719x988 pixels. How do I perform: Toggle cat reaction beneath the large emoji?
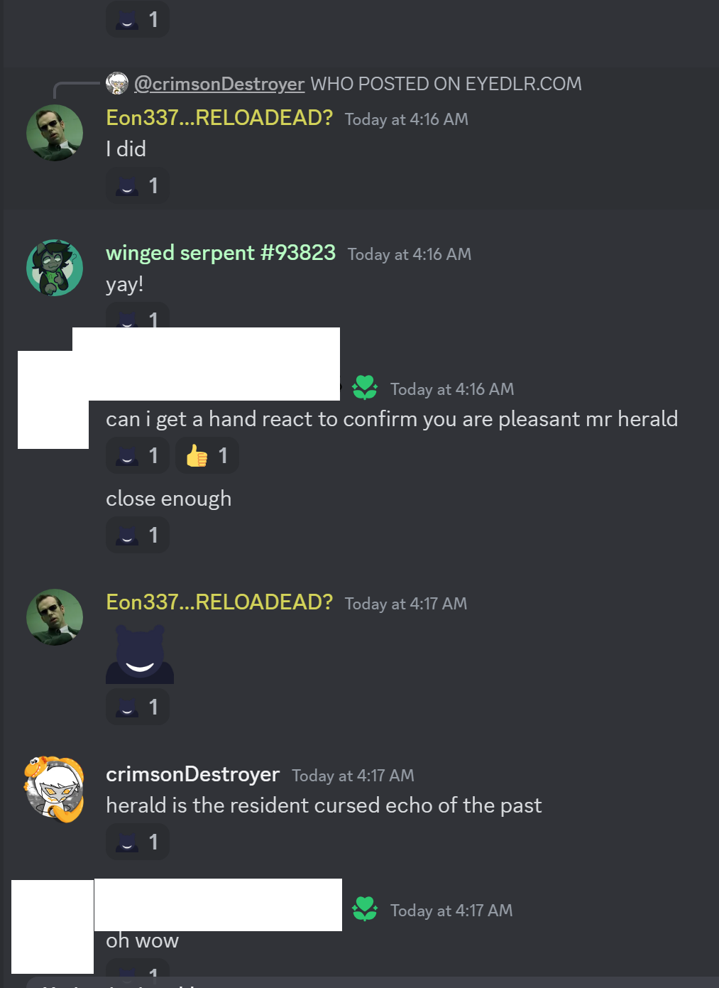click(x=138, y=707)
